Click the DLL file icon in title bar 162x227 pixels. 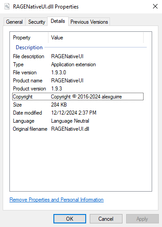7,6
